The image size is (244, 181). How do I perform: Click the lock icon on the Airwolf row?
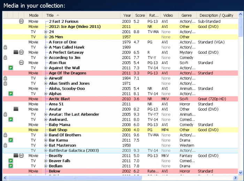[x=5, y=78]
